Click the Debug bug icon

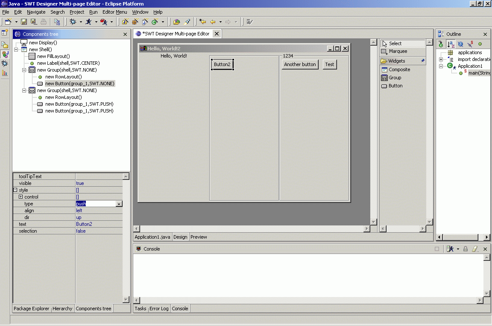[73, 22]
